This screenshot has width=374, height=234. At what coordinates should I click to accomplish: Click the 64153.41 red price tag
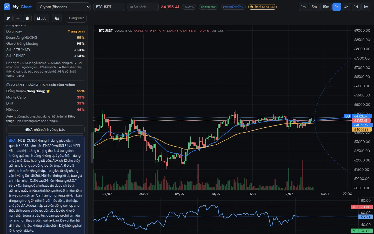coord(361,121)
